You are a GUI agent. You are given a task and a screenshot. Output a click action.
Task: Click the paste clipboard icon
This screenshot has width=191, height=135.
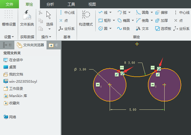coord(40,28)
